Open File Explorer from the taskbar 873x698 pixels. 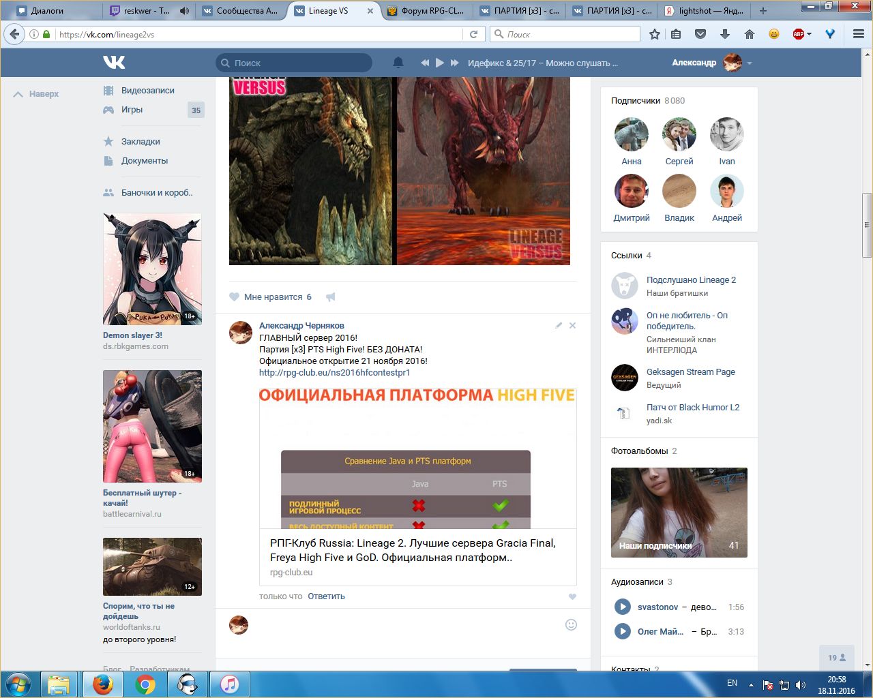pyautogui.click(x=59, y=684)
